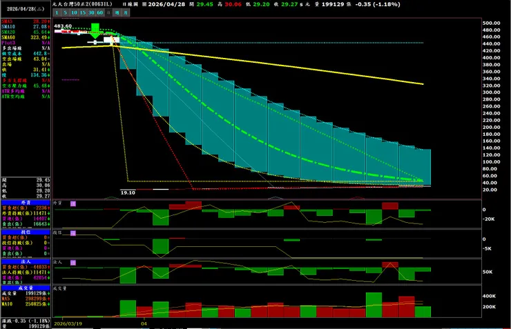Viewport: 511px width, 329px height.
Task: Click the Plot3 N/A indicator row
Action: (26, 43)
